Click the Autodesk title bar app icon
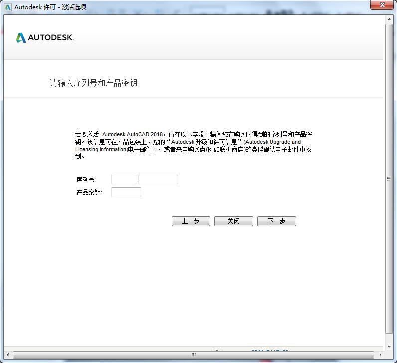This screenshot has height=363, width=397. [x=8, y=7]
